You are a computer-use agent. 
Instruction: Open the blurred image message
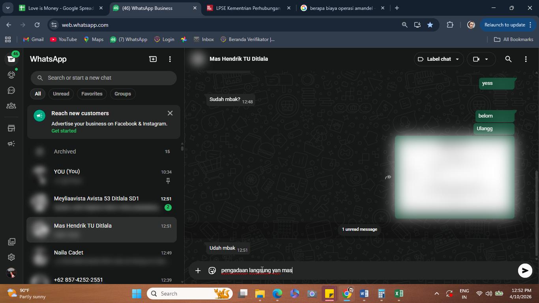pos(455,177)
